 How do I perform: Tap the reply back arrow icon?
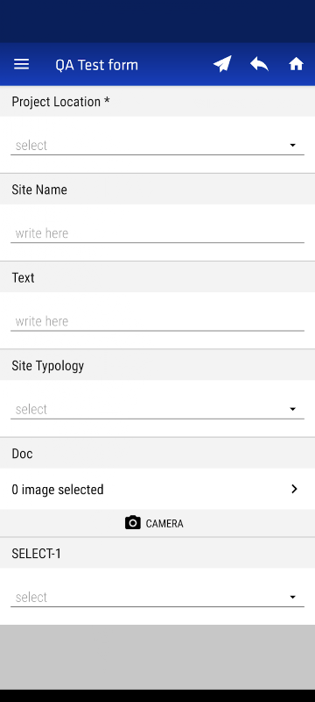click(x=259, y=64)
